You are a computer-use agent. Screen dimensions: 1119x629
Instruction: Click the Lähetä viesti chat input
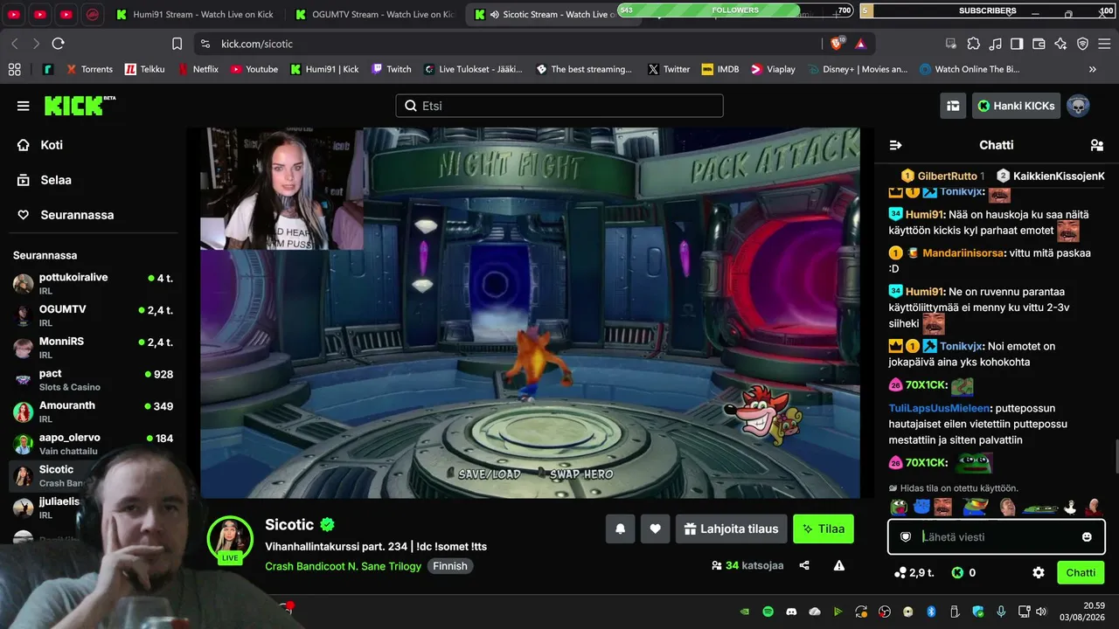pos(997,537)
